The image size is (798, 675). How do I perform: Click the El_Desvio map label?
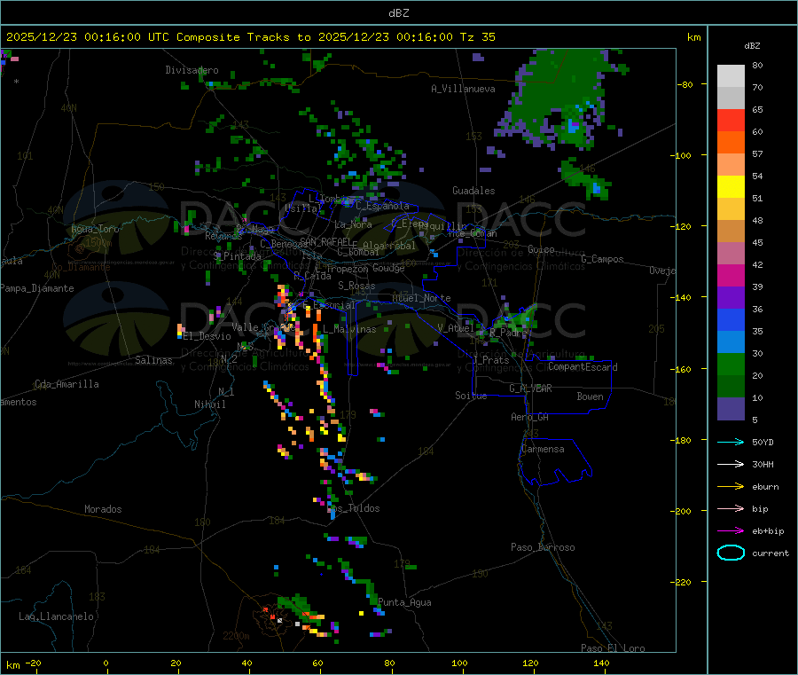click(207, 336)
